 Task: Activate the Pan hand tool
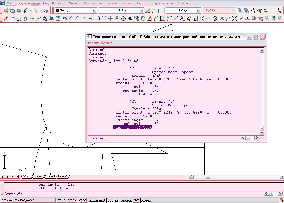tap(261, 19)
